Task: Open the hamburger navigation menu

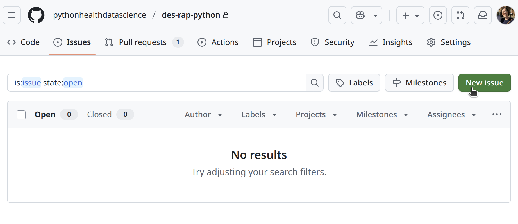Action: tap(12, 15)
